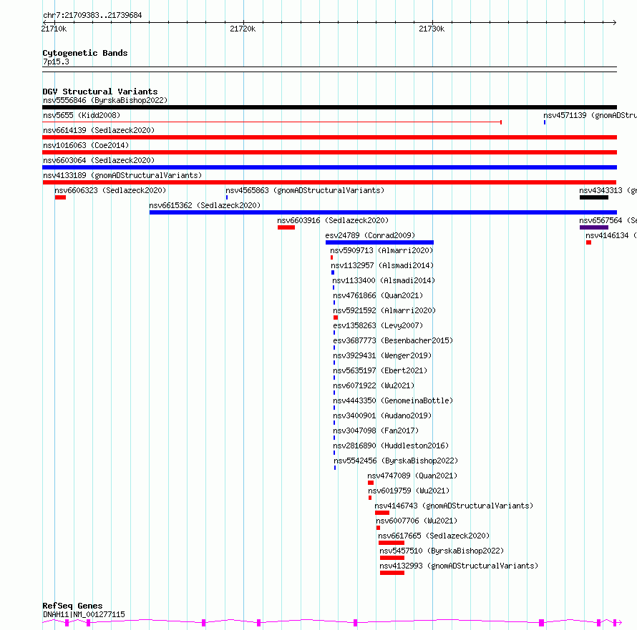Click DGV Structural Variants track title

click(100, 92)
